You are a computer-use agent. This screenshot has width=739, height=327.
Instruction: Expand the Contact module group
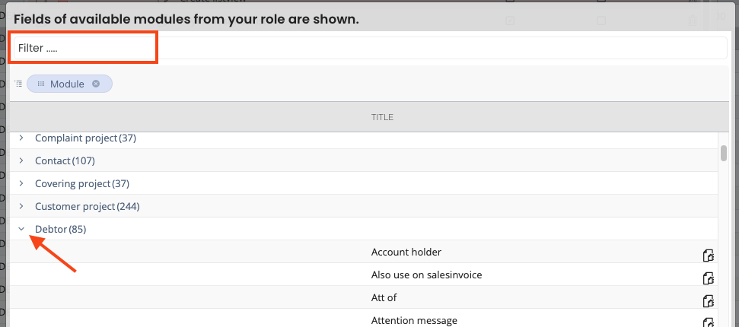(x=21, y=161)
